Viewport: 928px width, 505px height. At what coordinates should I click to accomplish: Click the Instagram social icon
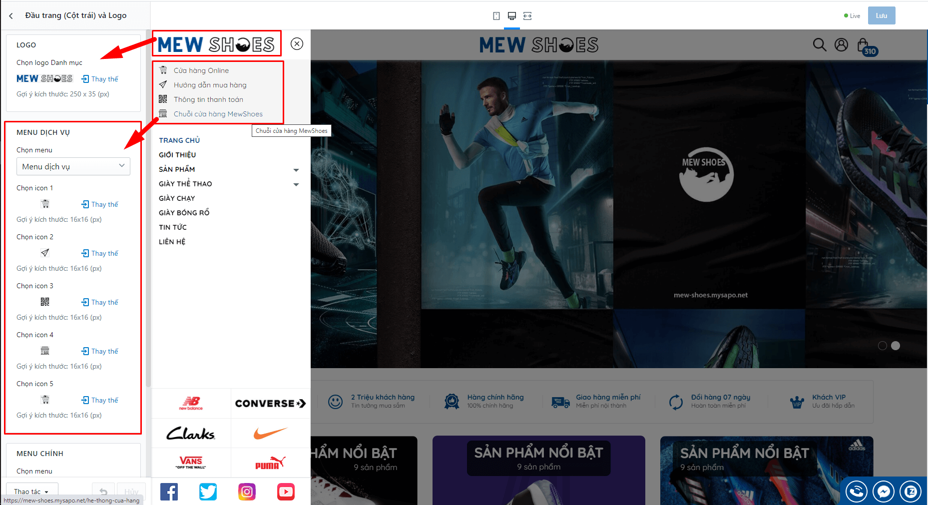[247, 492]
